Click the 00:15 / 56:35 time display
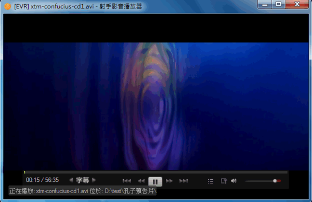Screen dimensions: 312x202 43,180
